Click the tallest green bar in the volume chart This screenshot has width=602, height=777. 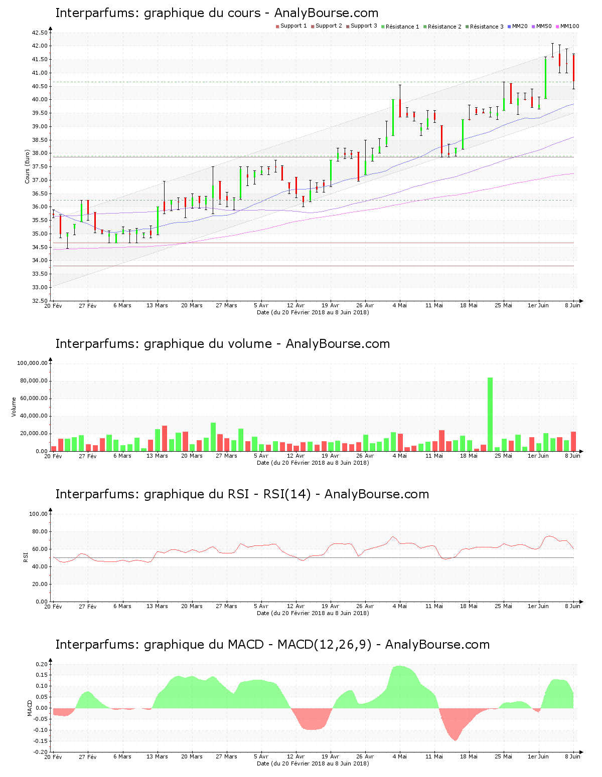click(490, 414)
